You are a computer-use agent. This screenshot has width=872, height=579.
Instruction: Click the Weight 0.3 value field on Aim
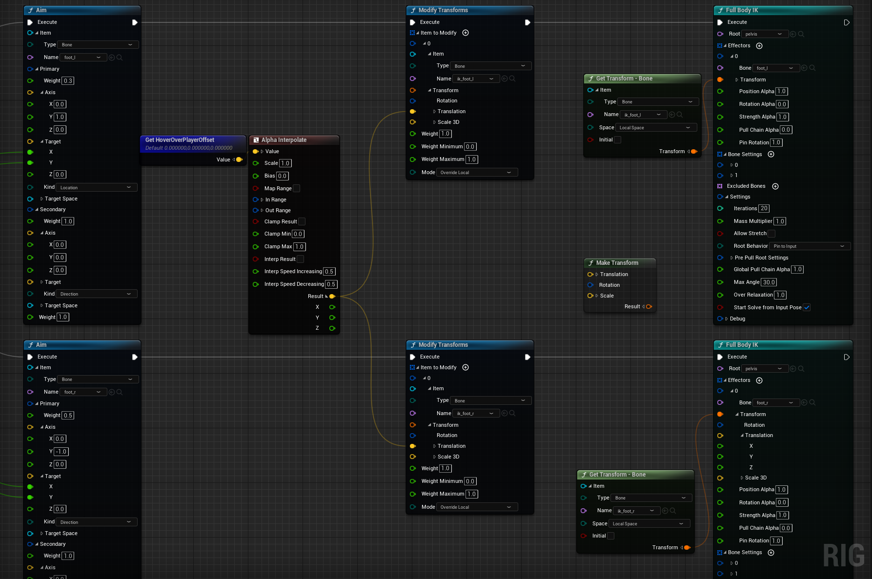pyautogui.click(x=68, y=80)
